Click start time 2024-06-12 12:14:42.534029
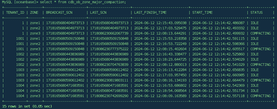Screen dimensions: 277x109 218,59
